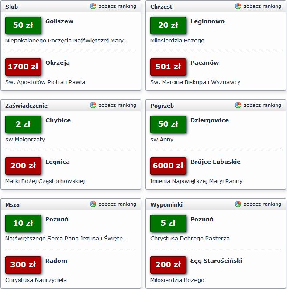
Task: Click the red 1700 zł Okrzeja price badge
Action: (23, 67)
